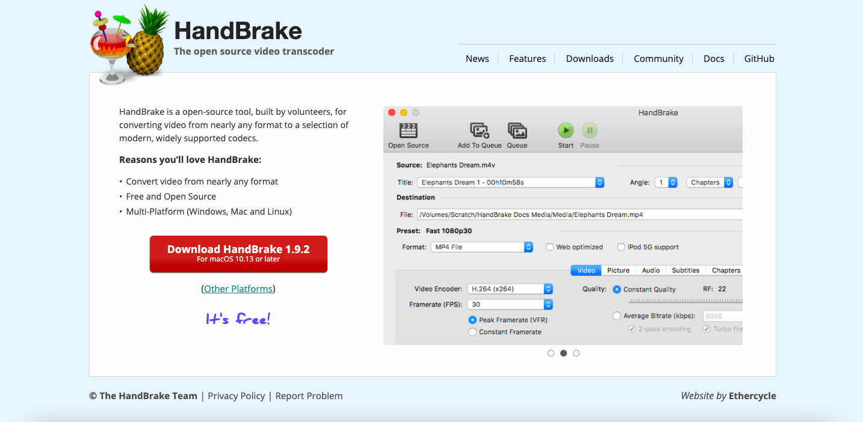Image resolution: width=863 pixels, height=422 pixels.
Task: Open the News page
Action: [477, 58]
